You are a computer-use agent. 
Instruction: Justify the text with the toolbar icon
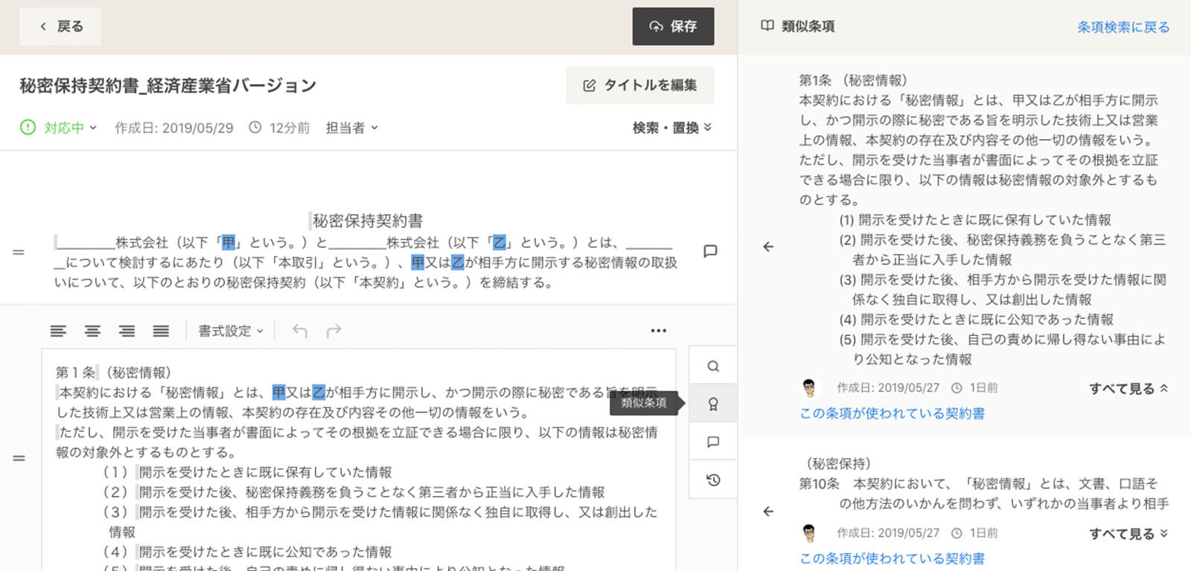click(161, 331)
